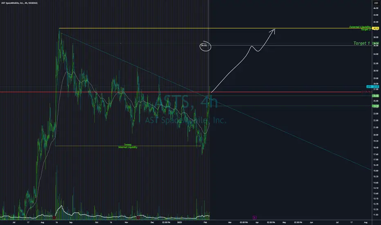Viewport: 381px width, 225px height.
Task: Click the 17.00 price axis value
Action: 376,160
